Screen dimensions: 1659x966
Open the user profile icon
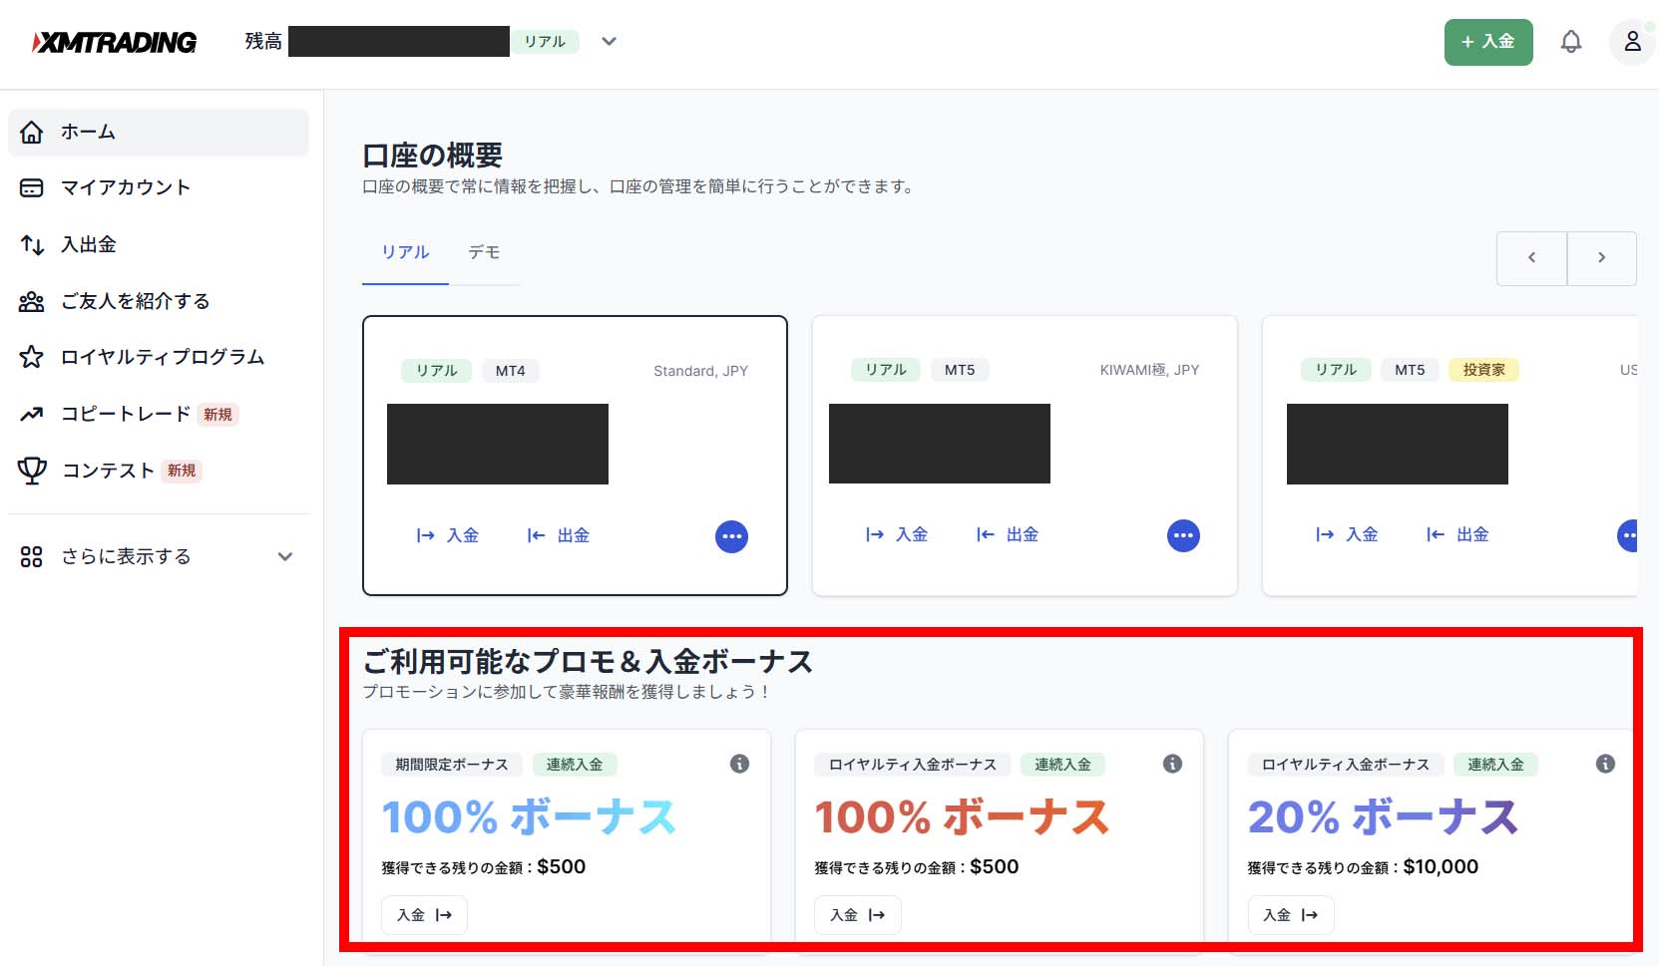pyautogui.click(x=1633, y=42)
